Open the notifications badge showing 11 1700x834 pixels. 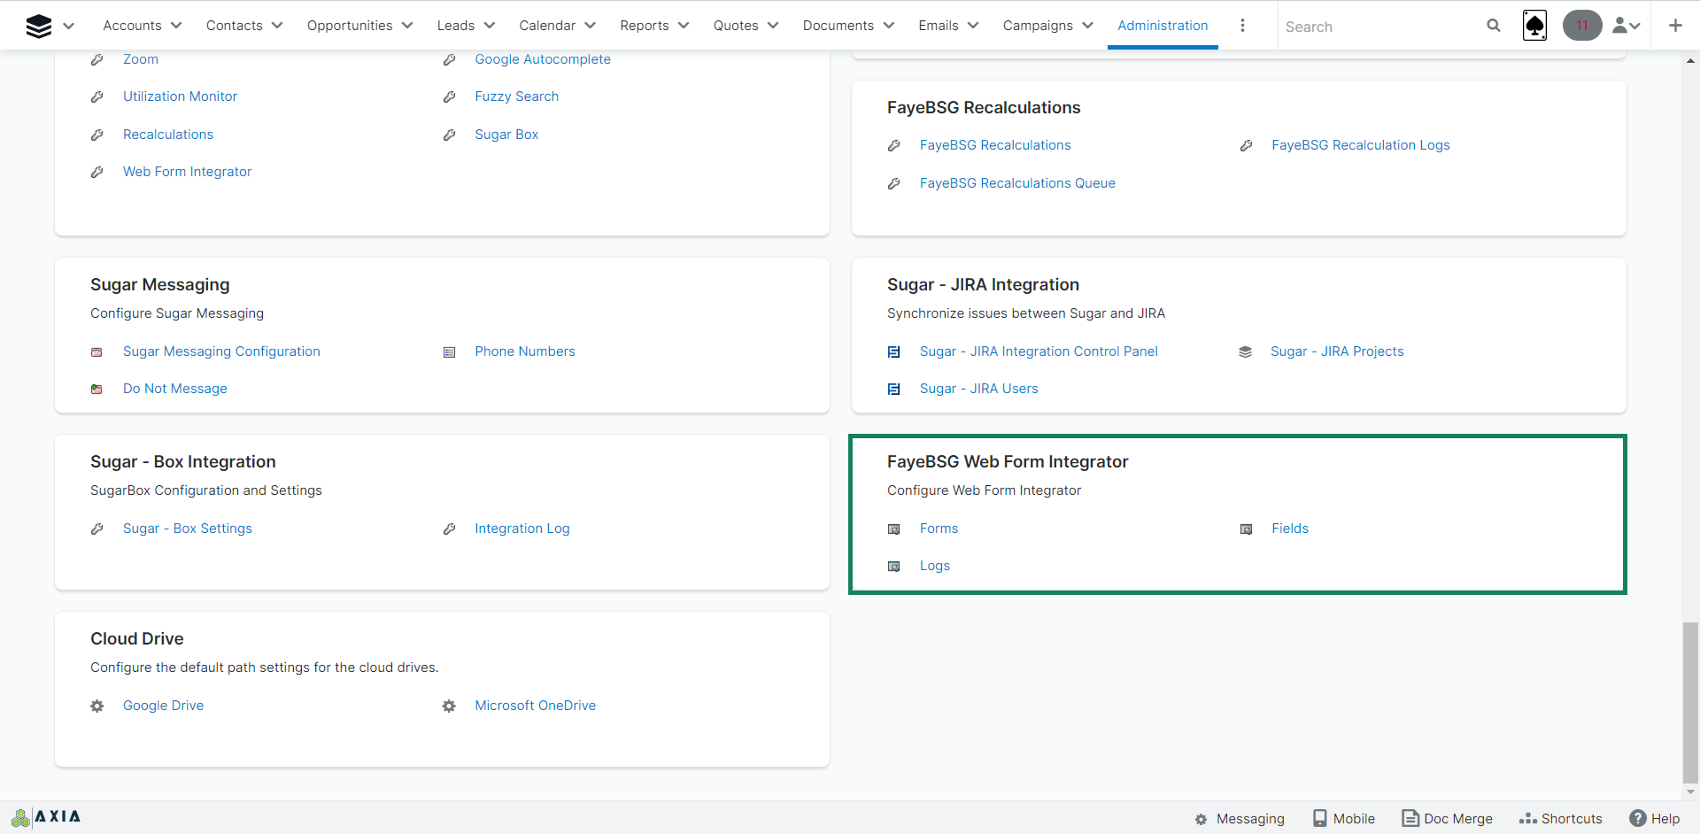[x=1581, y=26]
